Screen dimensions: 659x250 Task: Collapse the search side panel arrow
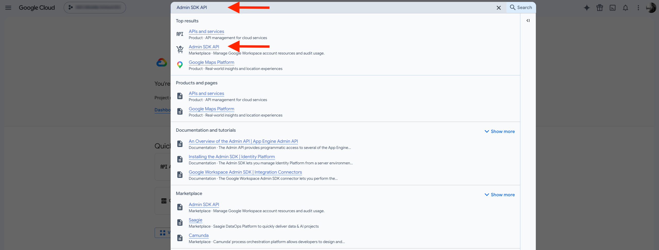[x=528, y=21]
